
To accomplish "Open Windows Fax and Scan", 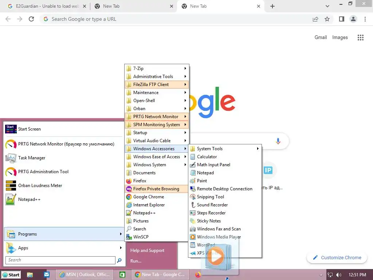I will [x=225, y=229].
